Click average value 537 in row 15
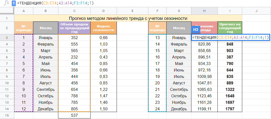271x119 pixels. pos(74,115)
